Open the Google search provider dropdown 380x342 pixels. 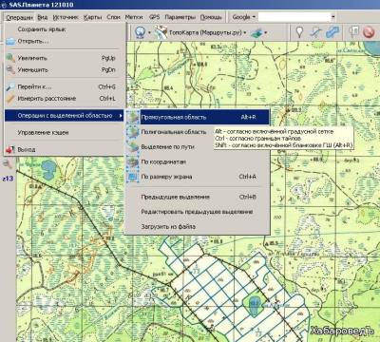[x=243, y=17]
